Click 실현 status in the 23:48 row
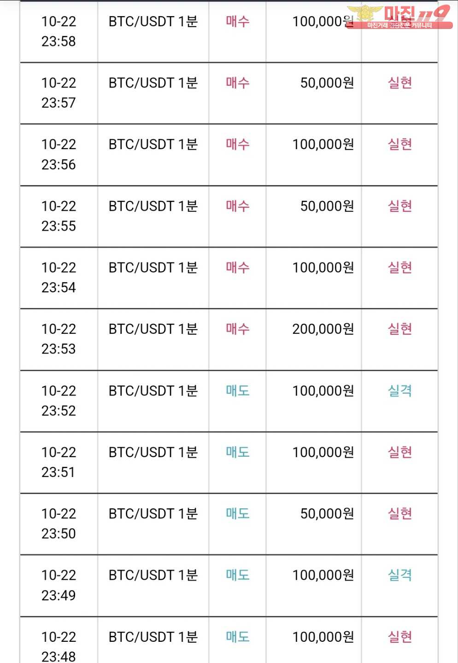Screen dimensions: 458x663 (400, 637)
